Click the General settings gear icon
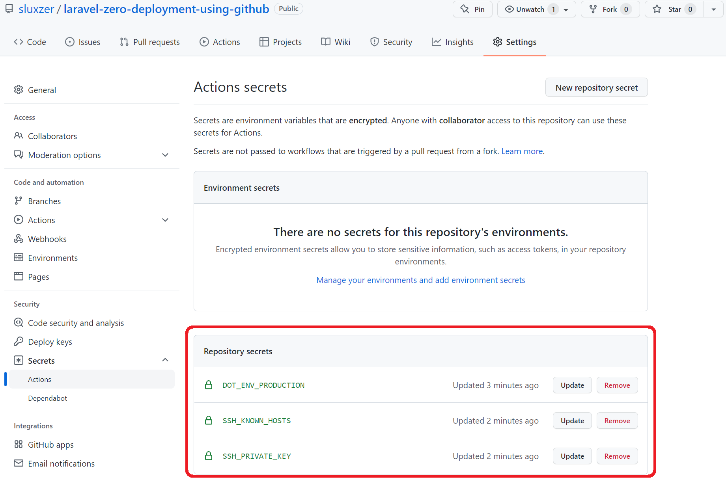Screen dimensions: 726x478 click(x=19, y=90)
